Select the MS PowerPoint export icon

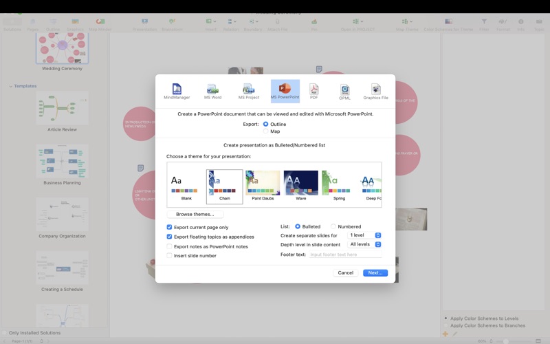(285, 92)
